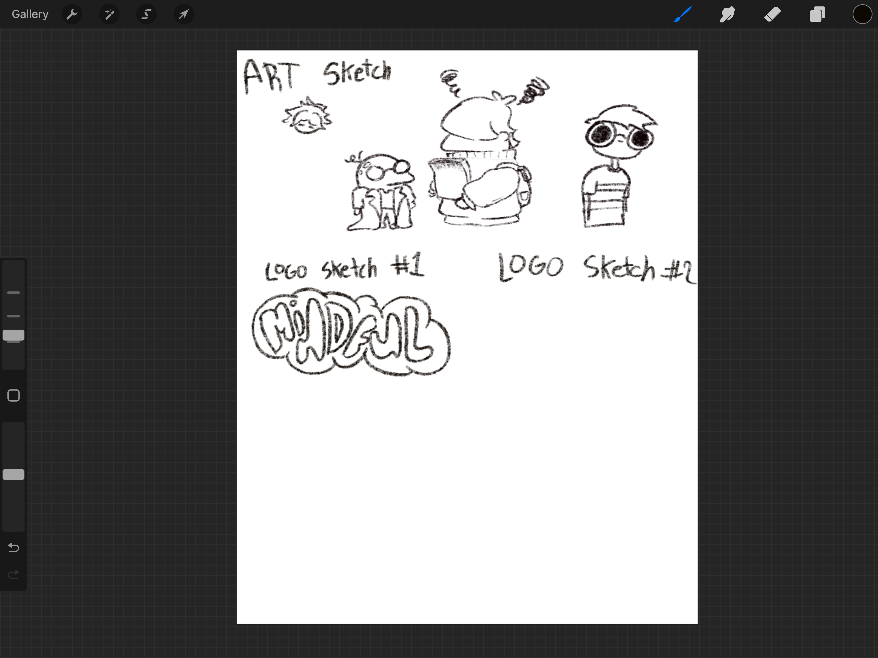878x658 pixels.
Task: Return to the Gallery
Action: tap(30, 14)
